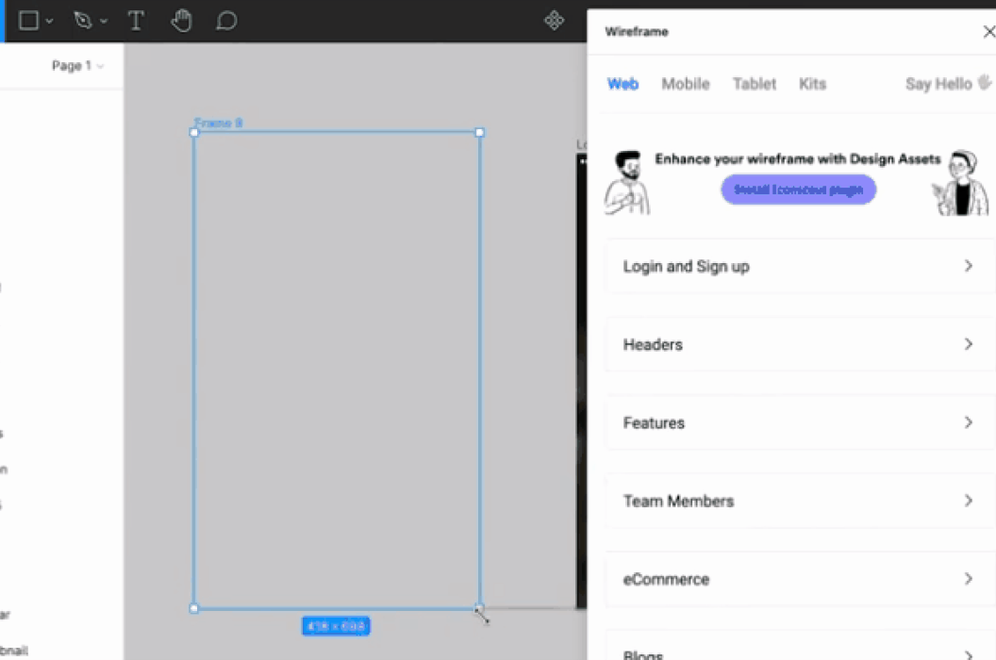Switch to the Kits tab
The width and height of the screenshot is (996, 660).
click(x=812, y=84)
